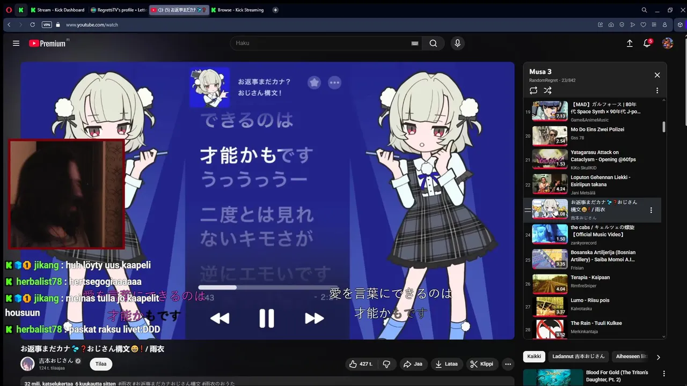Switch to Stream - Kick Dashboard tab
The width and height of the screenshot is (687, 386).
pos(58,10)
